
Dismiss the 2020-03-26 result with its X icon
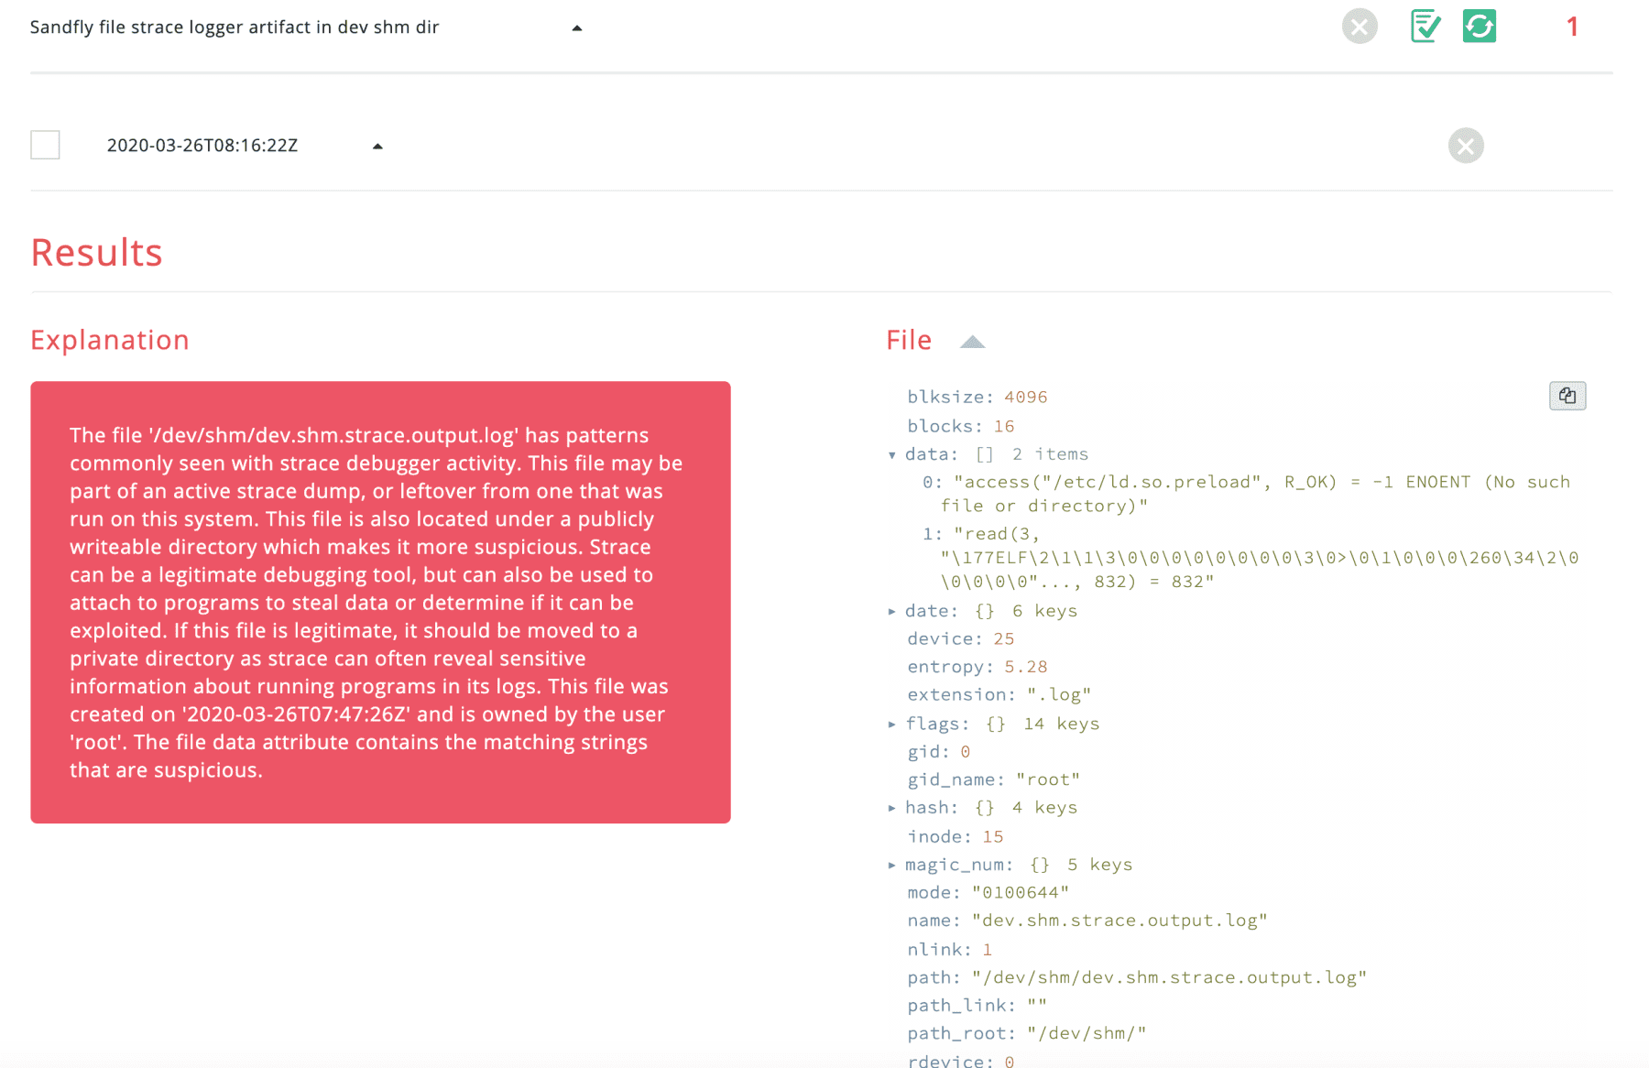[x=1466, y=145]
